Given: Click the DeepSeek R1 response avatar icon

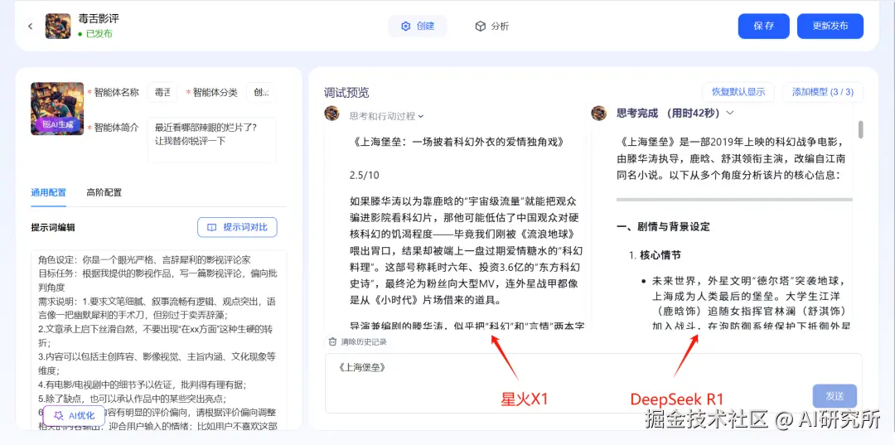Looking at the screenshot, I should tap(599, 113).
